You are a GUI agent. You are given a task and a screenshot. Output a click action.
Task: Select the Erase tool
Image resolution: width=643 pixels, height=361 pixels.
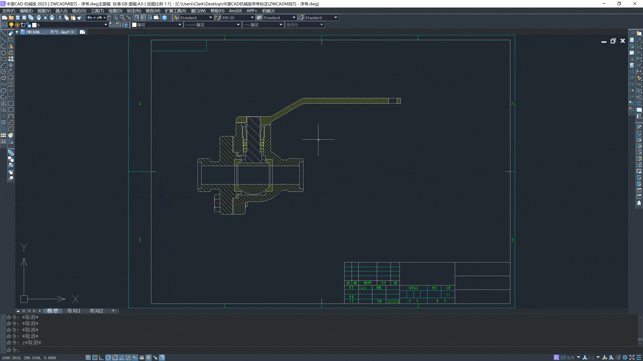click(11, 33)
